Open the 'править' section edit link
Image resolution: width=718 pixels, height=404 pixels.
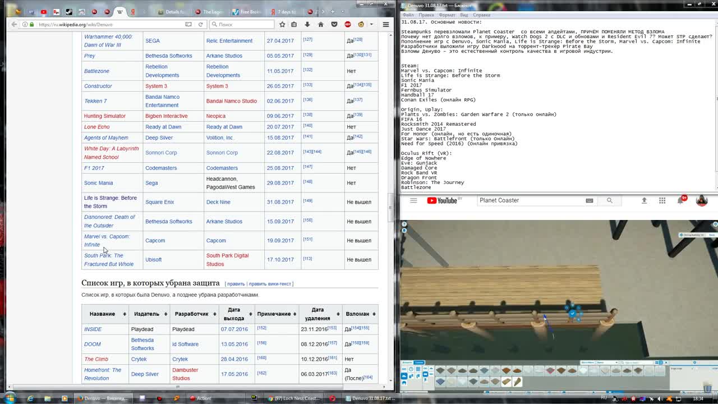[236, 284]
